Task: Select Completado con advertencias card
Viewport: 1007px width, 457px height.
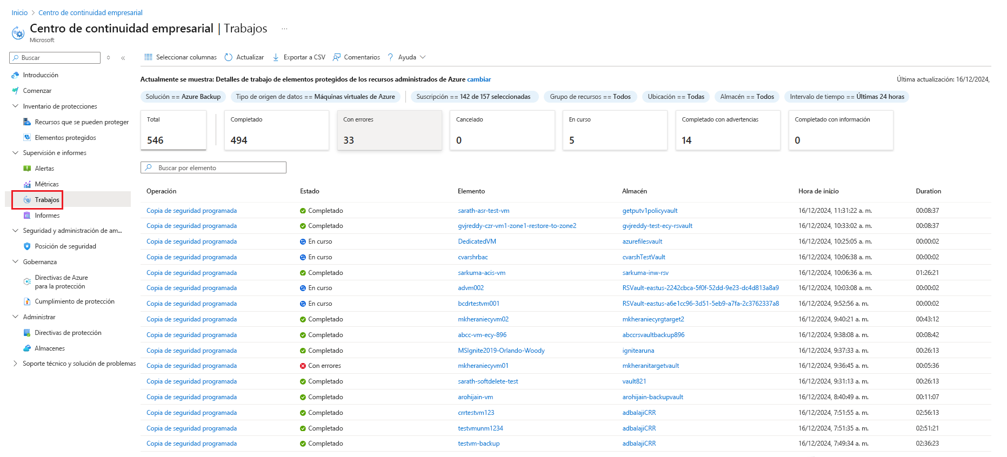Action: point(728,130)
